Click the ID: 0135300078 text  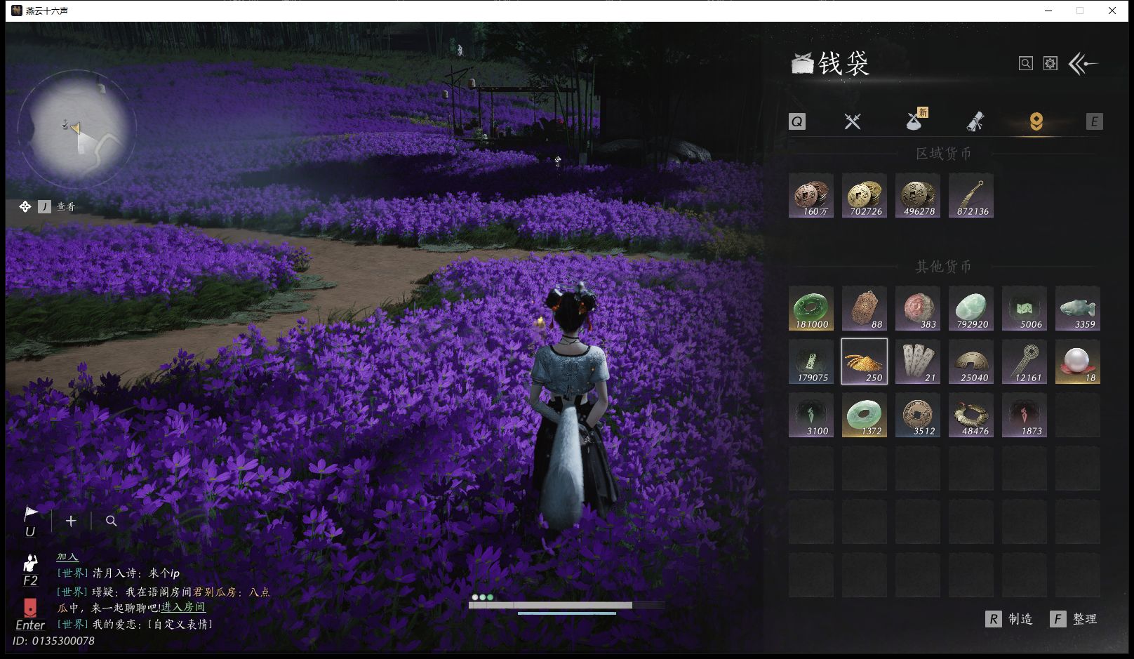click(x=53, y=641)
